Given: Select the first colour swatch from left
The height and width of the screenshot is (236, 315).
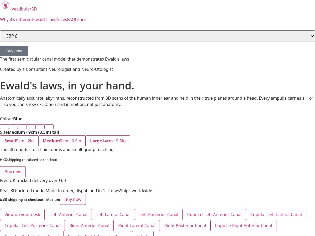Looking at the screenshot, I should click(4, 127).
